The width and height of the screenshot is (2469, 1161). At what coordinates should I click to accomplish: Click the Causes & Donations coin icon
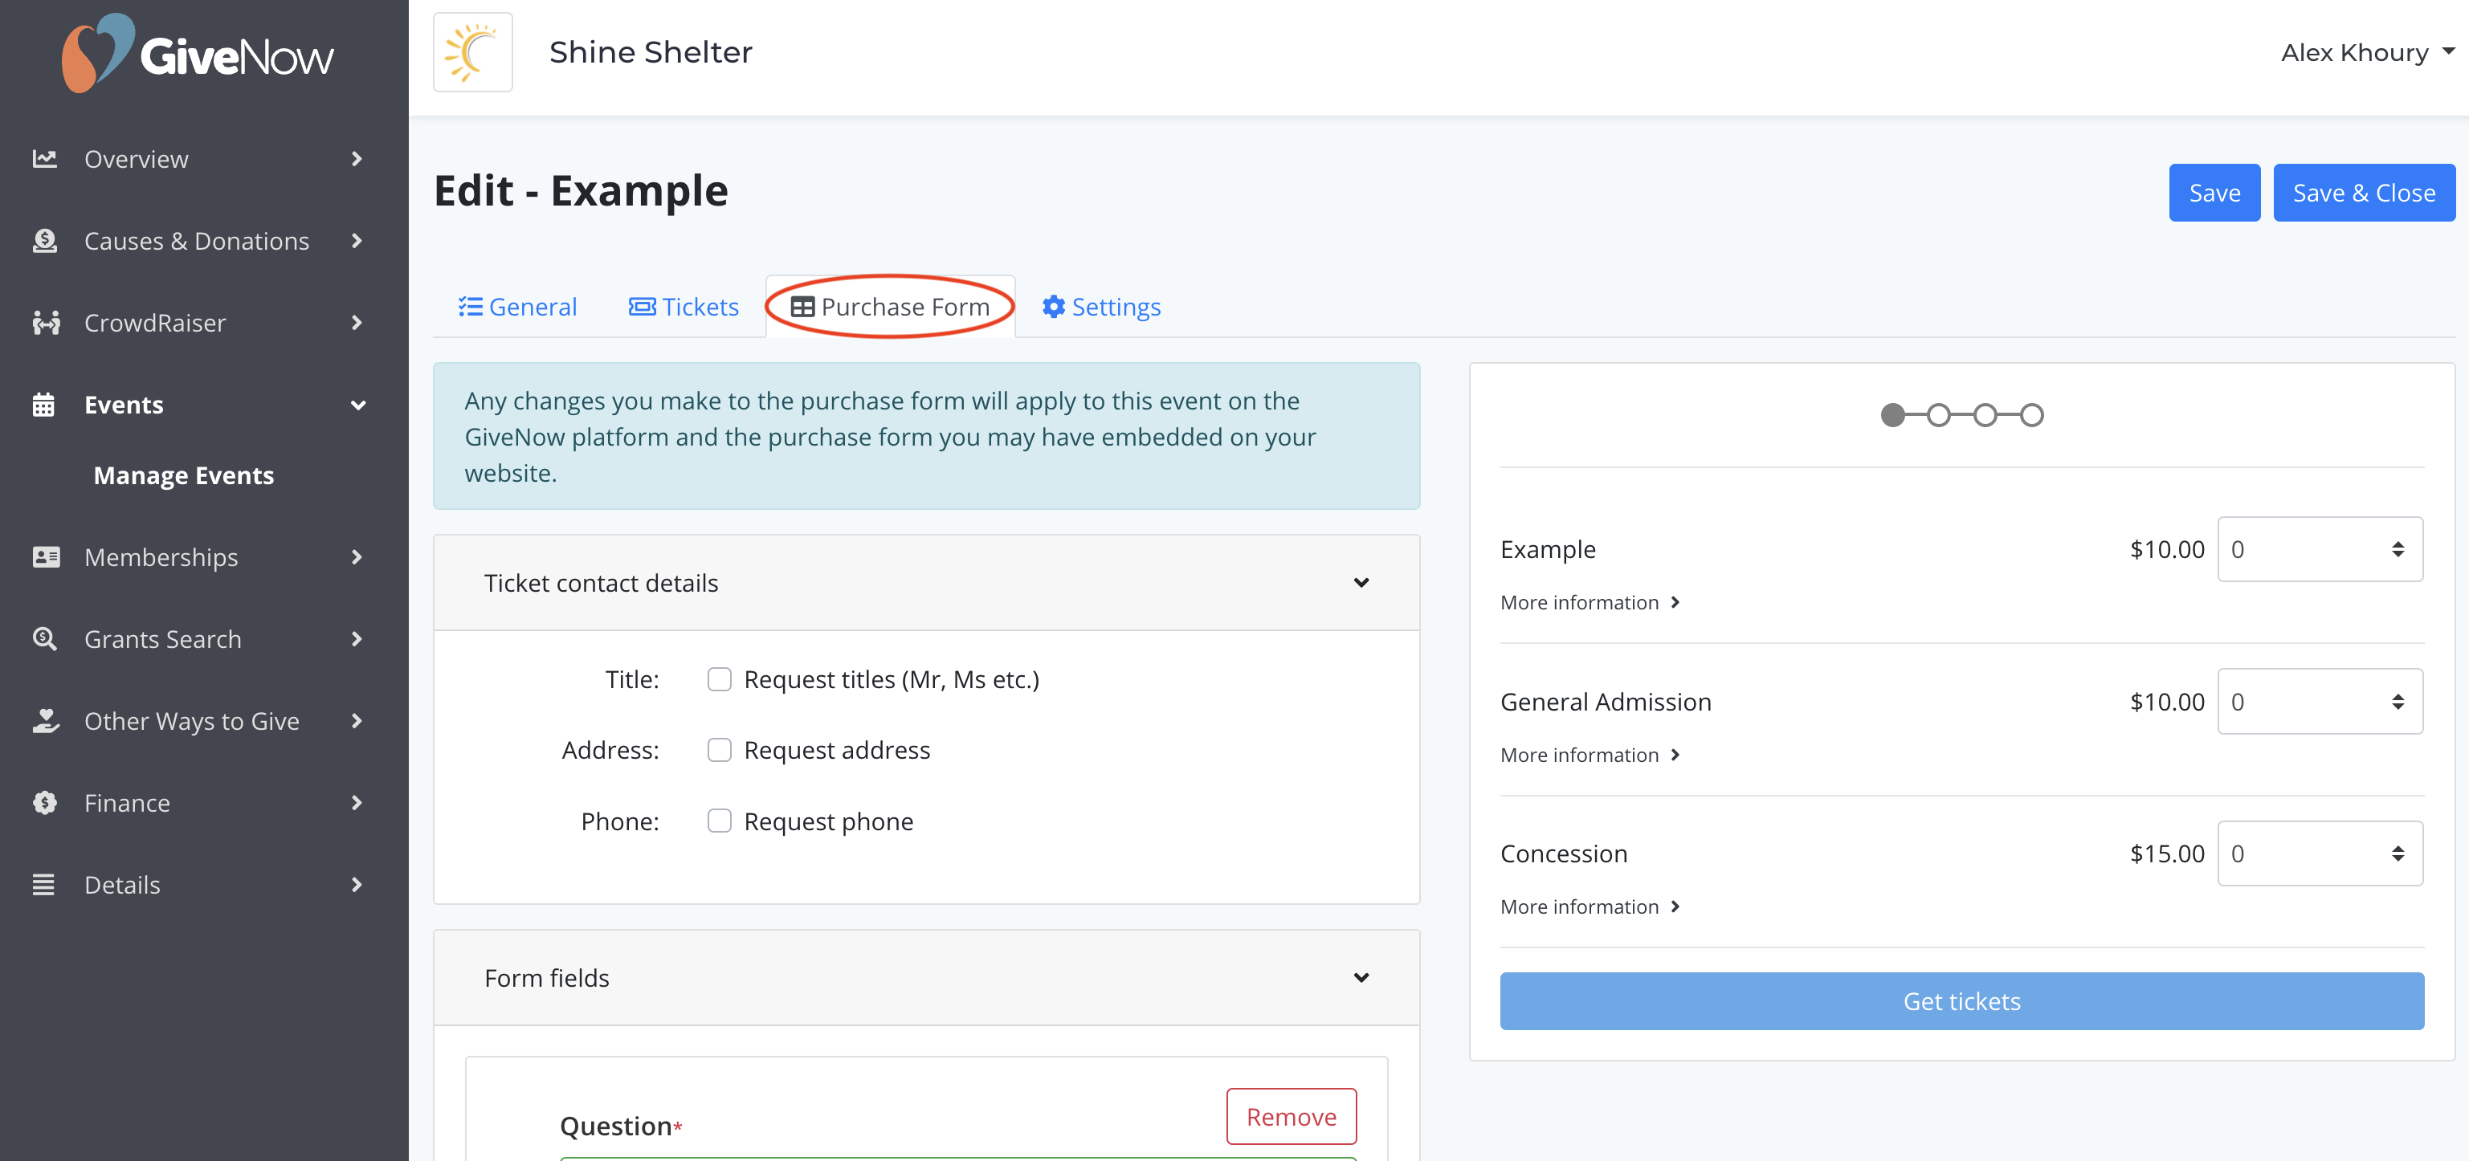coord(44,240)
